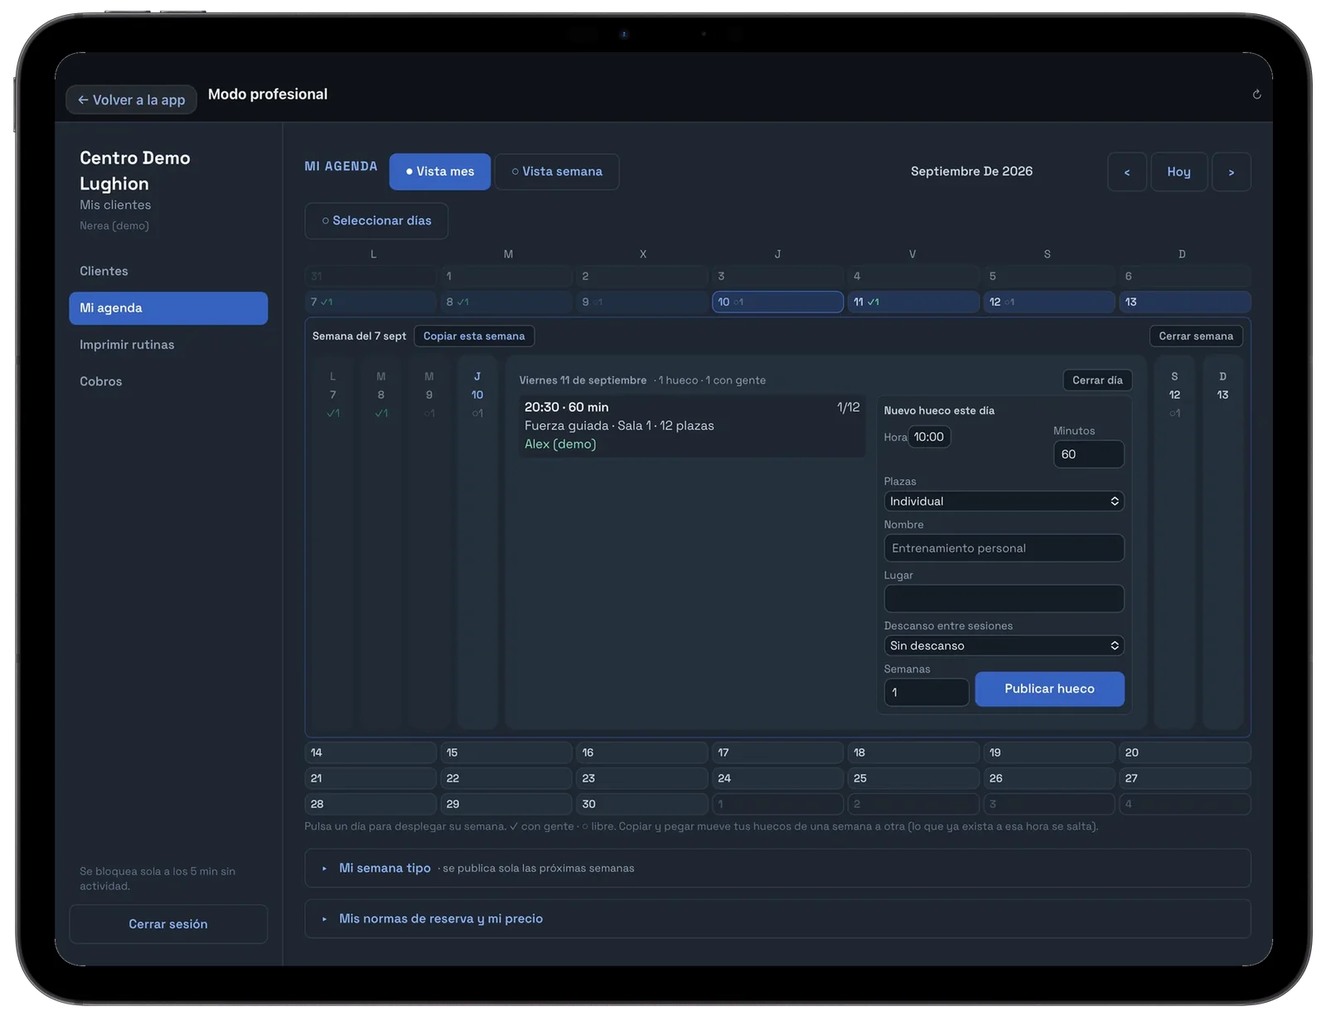Select day 1 of September in the grid
Viewport: 1326px width, 1016px height.
click(506, 276)
